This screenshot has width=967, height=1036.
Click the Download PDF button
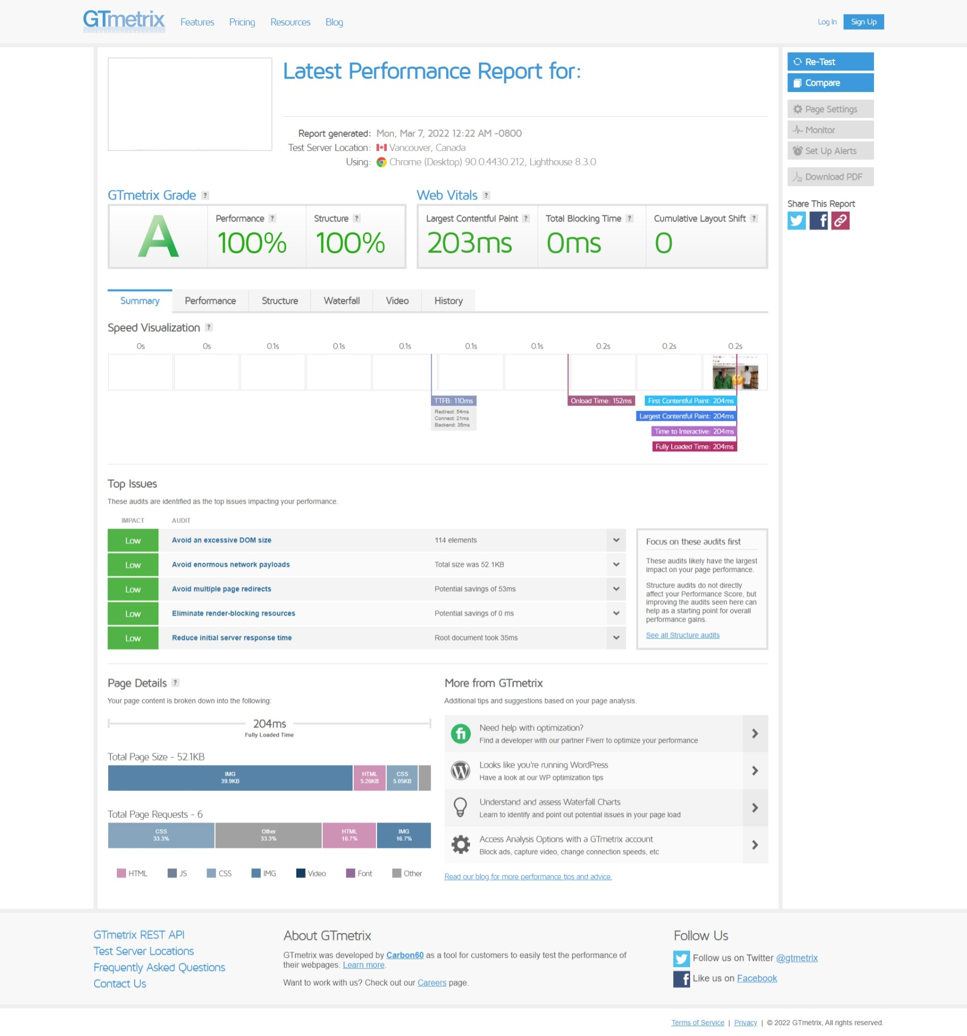coord(830,177)
